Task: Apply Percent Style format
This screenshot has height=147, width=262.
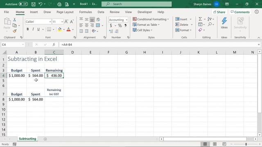Action: [x=120, y=25]
